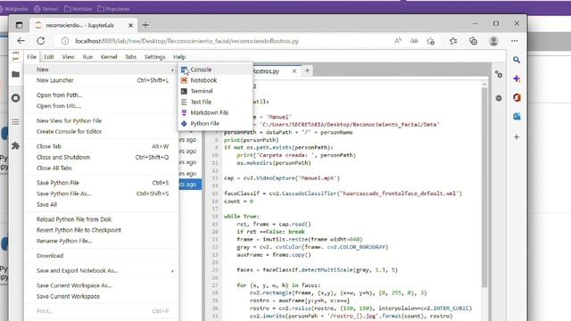Open the Settings menu

(154, 57)
